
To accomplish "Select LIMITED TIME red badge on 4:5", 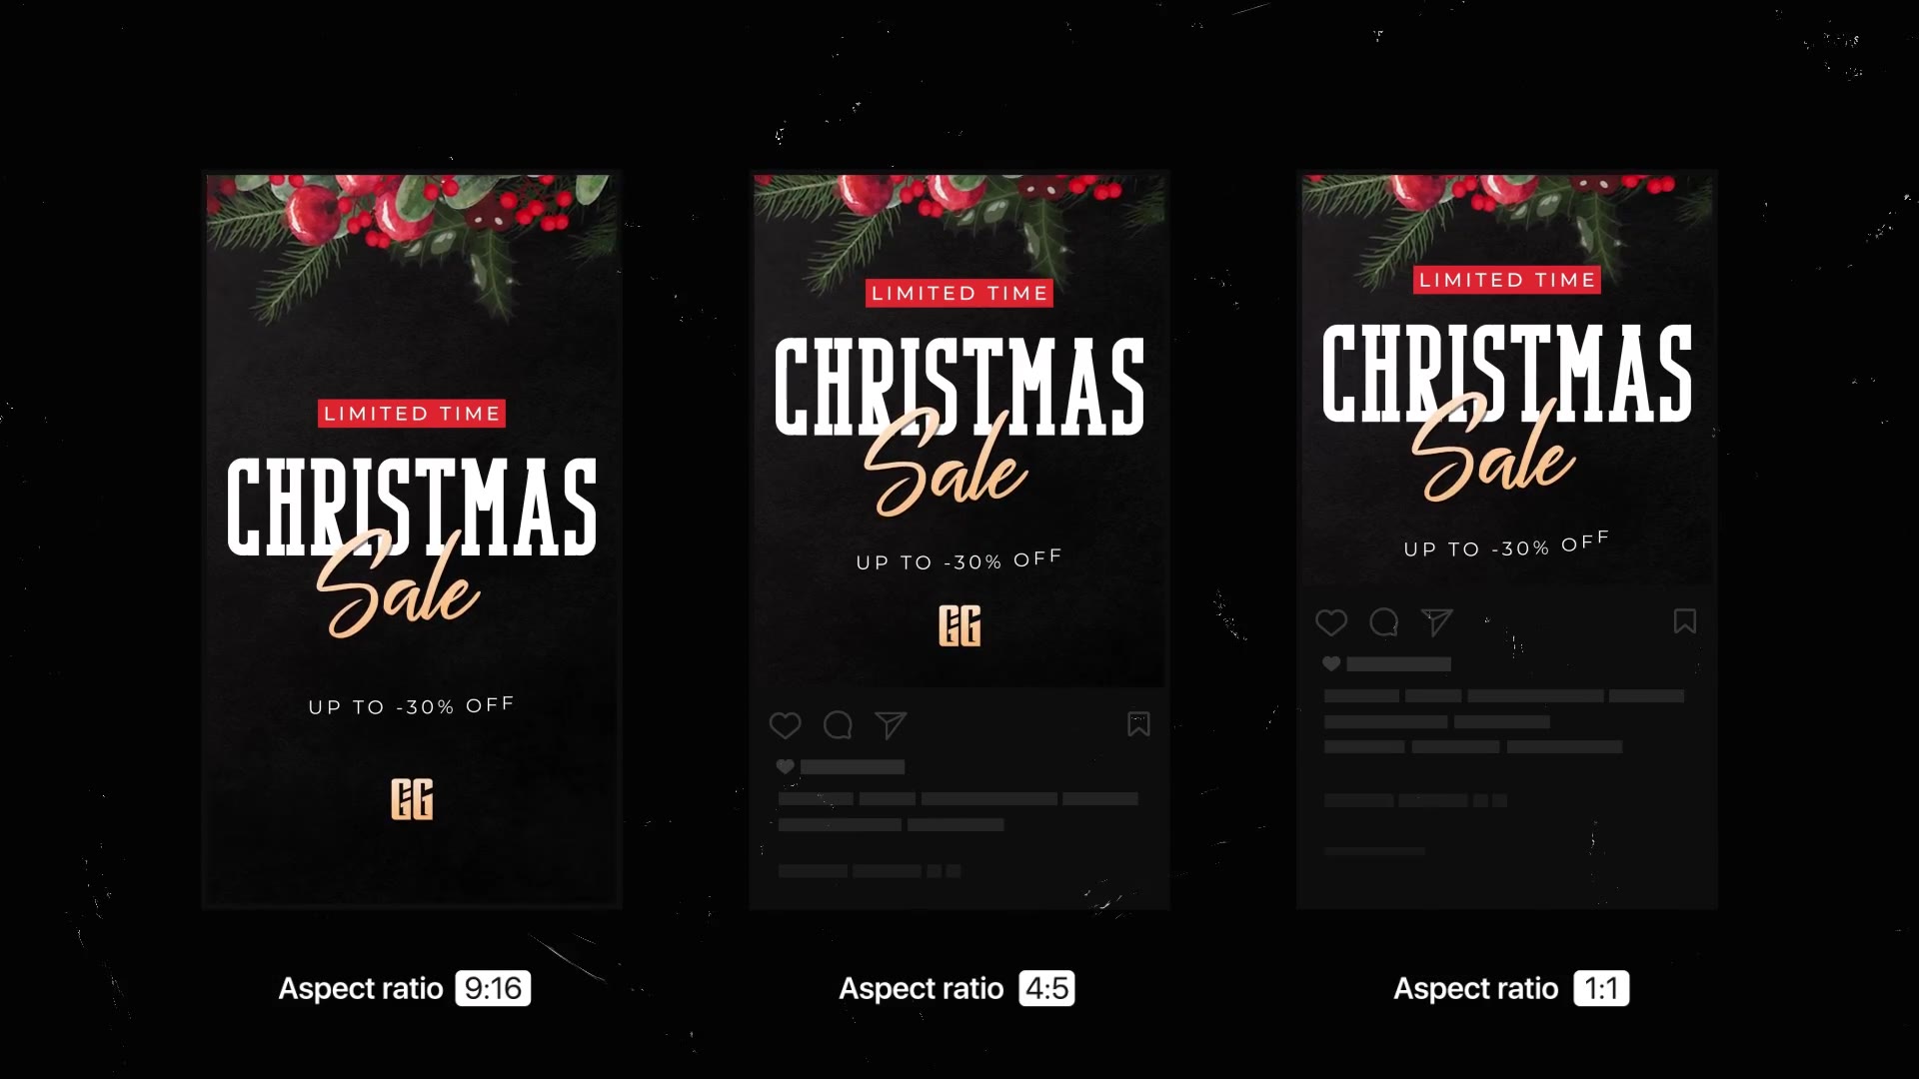I will coord(959,293).
